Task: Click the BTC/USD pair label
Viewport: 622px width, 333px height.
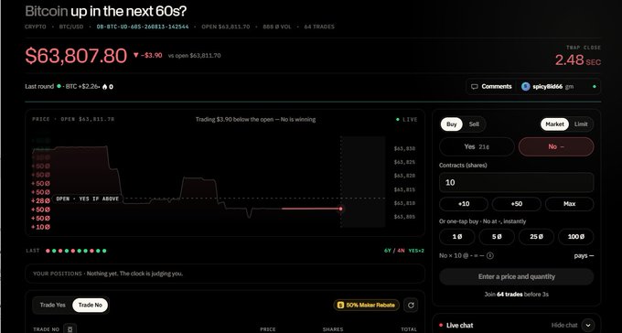Action: tap(71, 27)
